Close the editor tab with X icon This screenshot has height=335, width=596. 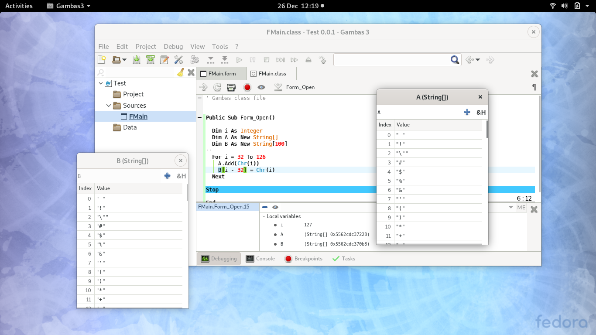click(x=534, y=74)
